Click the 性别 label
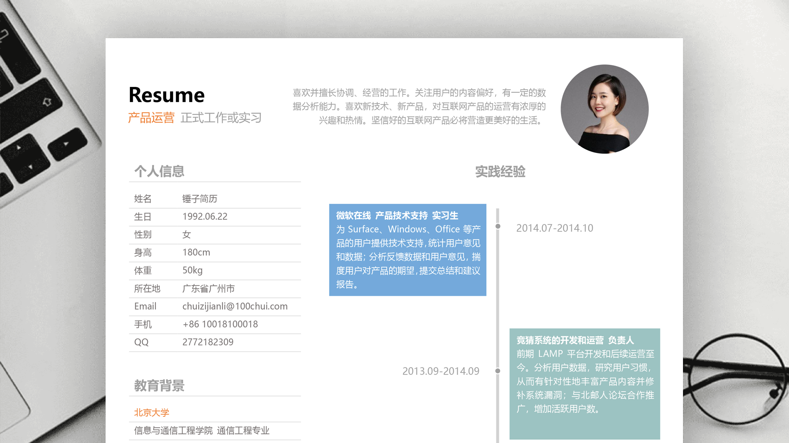 coord(143,235)
